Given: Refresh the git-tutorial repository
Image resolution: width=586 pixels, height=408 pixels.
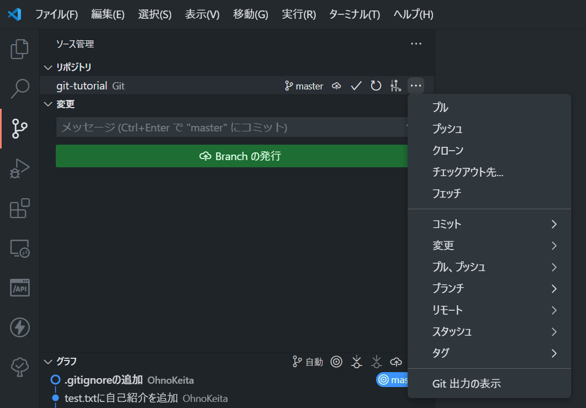Looking at the screenshot, I should pyautogui.click(x=376, y=86).
